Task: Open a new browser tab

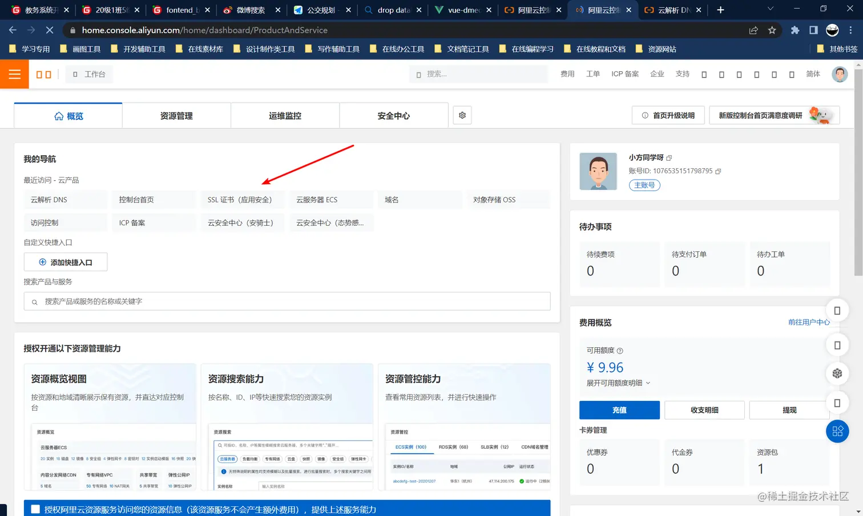Action: [720, 10]
